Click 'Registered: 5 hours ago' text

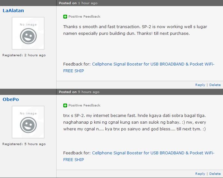tap(24, 144)
